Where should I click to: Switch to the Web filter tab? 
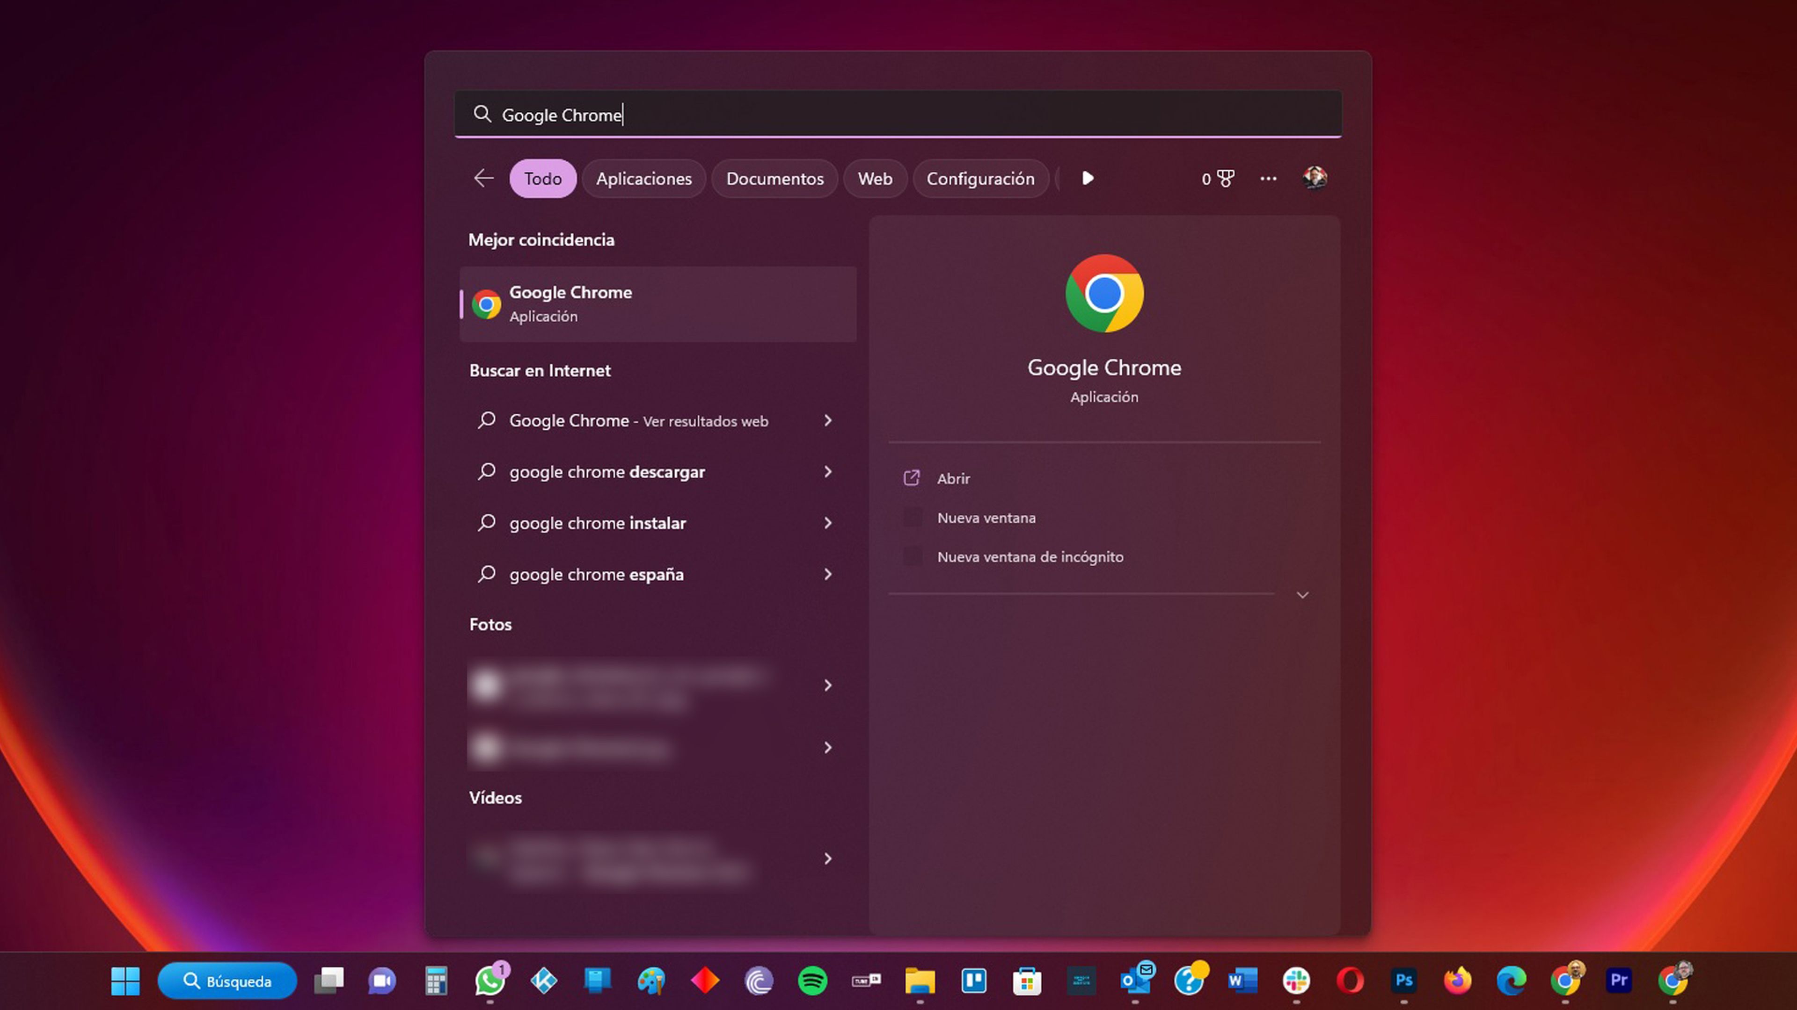875,179
